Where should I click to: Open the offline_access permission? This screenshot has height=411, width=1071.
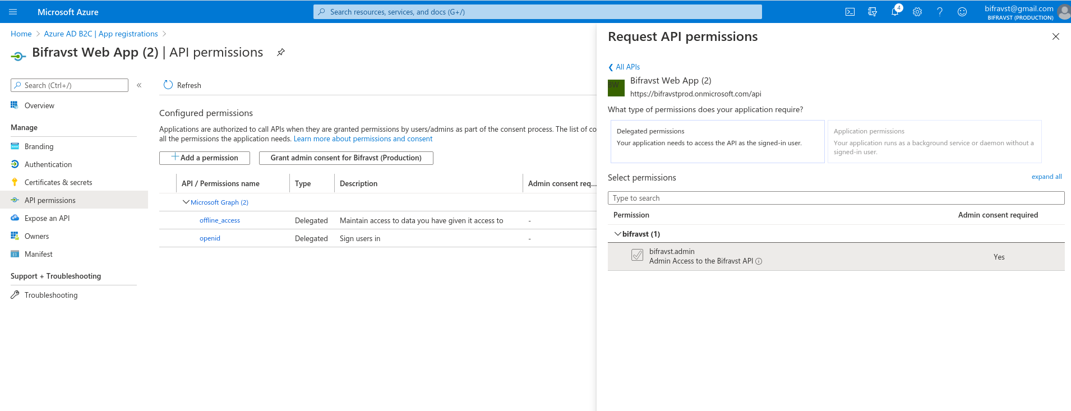tap(220, 220)
